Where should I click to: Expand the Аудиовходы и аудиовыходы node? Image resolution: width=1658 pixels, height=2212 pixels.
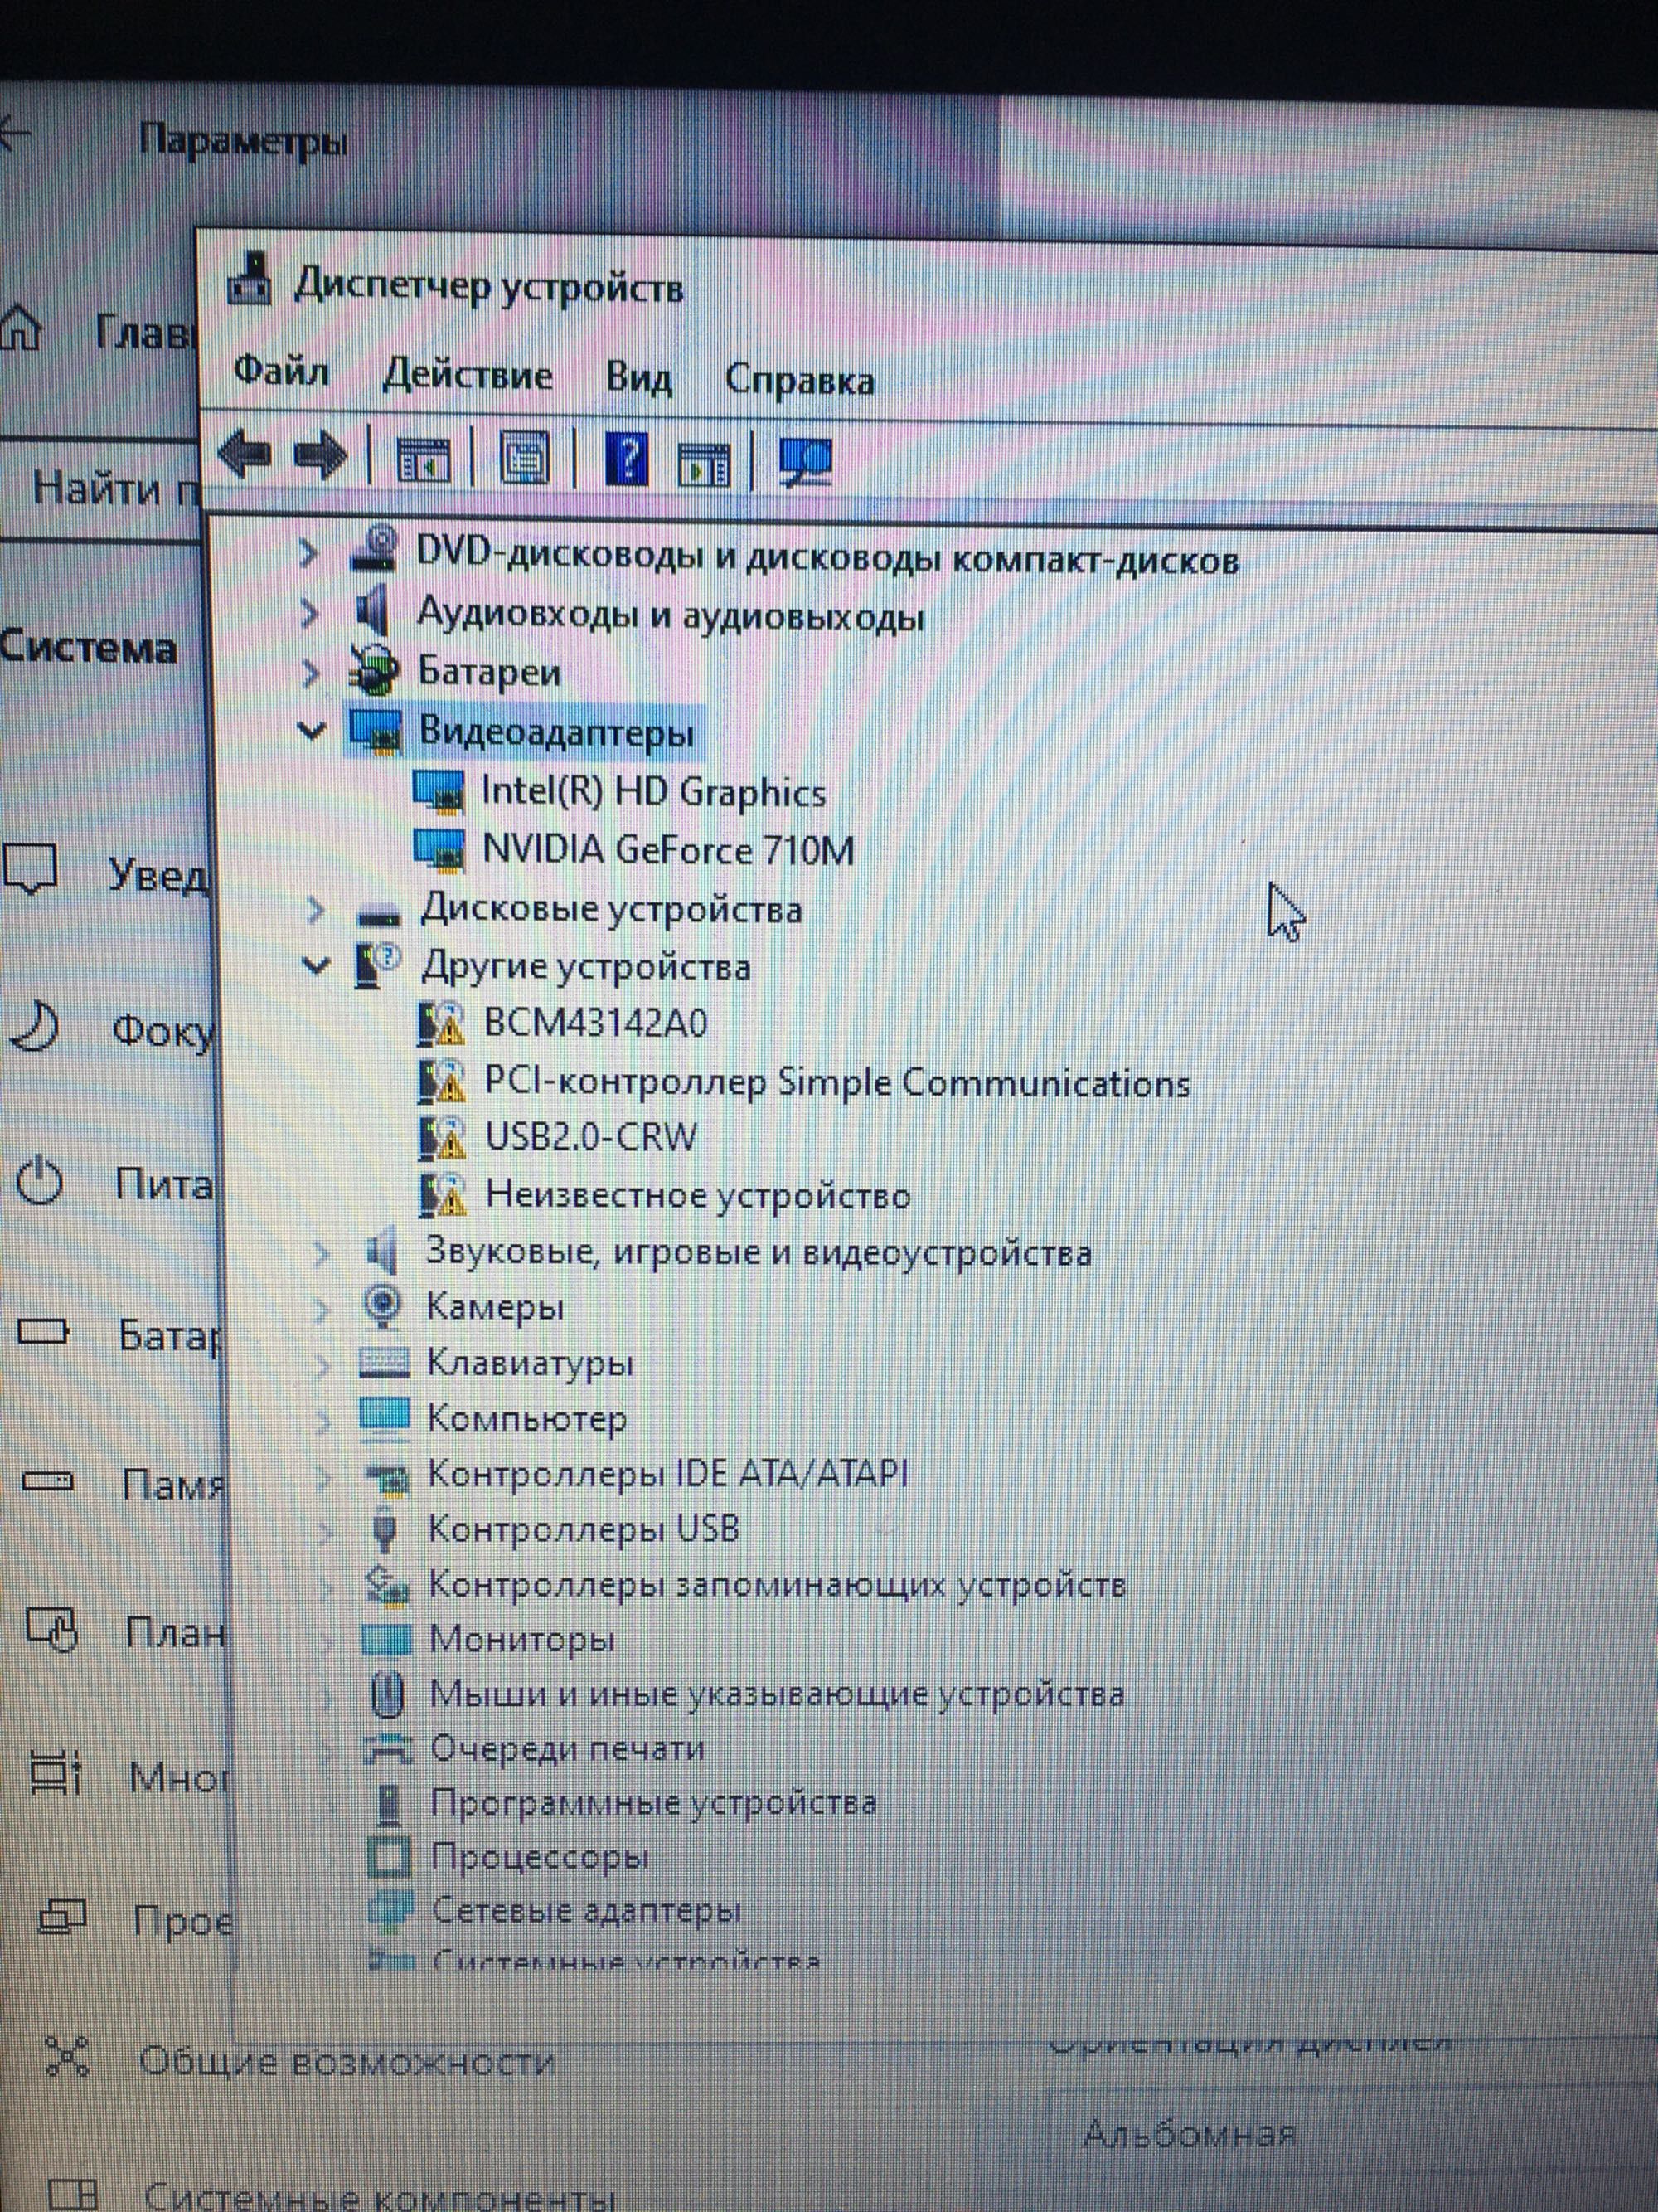pos(310,612)
